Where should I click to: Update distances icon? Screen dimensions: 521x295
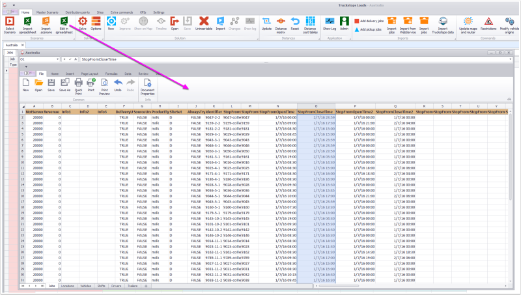[266, 21]
